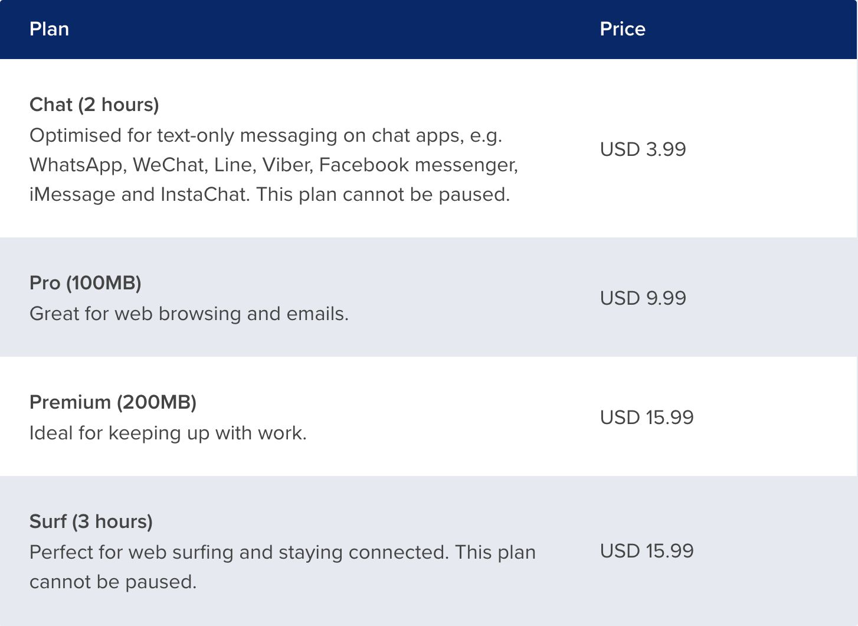Click the text 'Ideal for keeping up with work.'
The image size is (858, 626).
[168, 433]
